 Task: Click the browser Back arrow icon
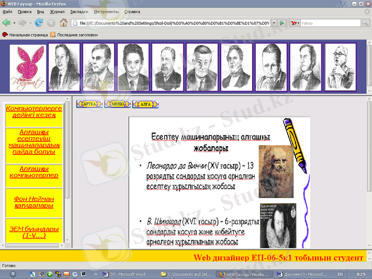6,22
